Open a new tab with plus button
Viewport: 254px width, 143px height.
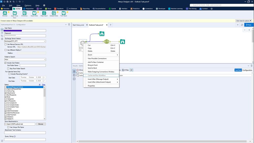111,25
